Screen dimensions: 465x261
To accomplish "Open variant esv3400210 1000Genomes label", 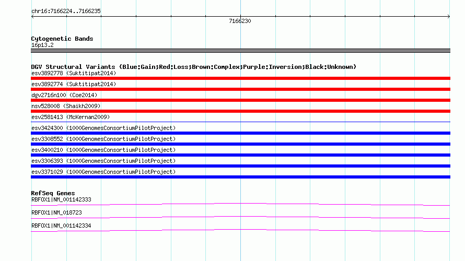I will click(x=103, y=150).
